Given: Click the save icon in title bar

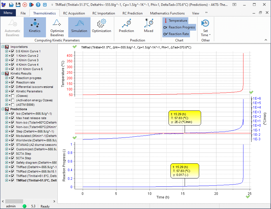Looking at the screenshot, I should coord(18,5).
